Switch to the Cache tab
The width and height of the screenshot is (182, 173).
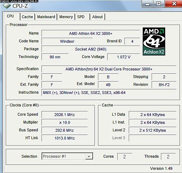tap(28, 17)
